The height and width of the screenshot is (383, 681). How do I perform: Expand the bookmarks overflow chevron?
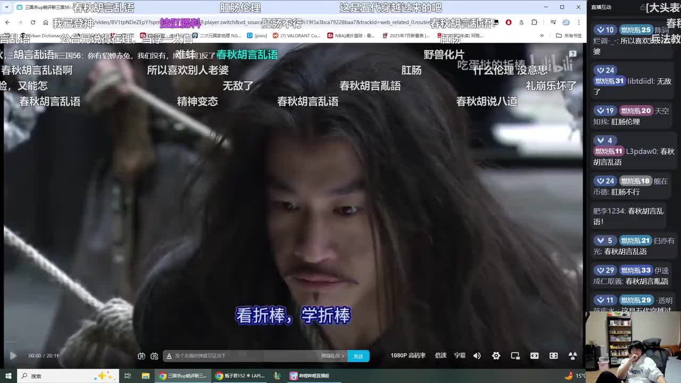(x=542, y=36)
